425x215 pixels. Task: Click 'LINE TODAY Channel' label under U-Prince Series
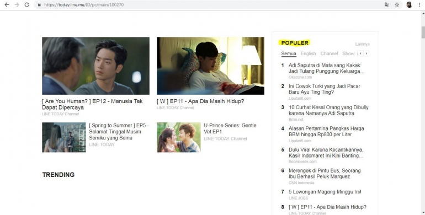point(226,138)
